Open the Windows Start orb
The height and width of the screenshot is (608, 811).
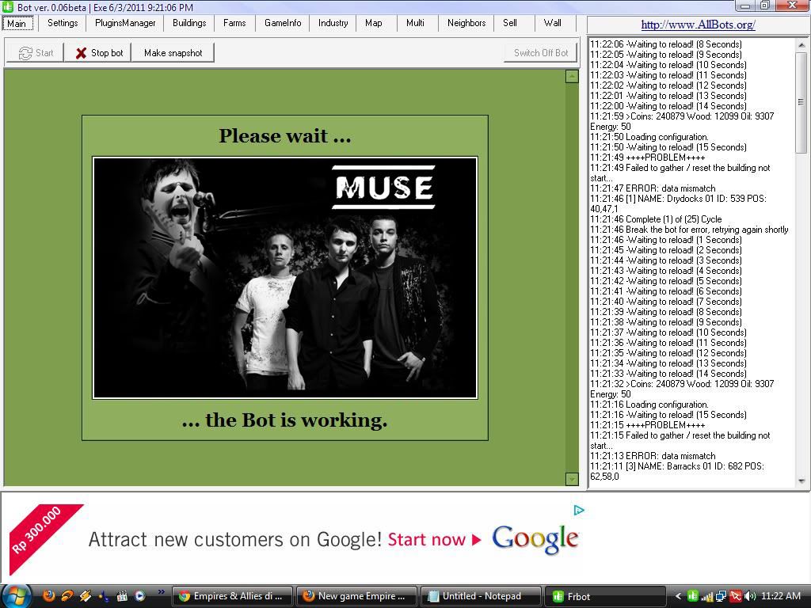[17, 595]
